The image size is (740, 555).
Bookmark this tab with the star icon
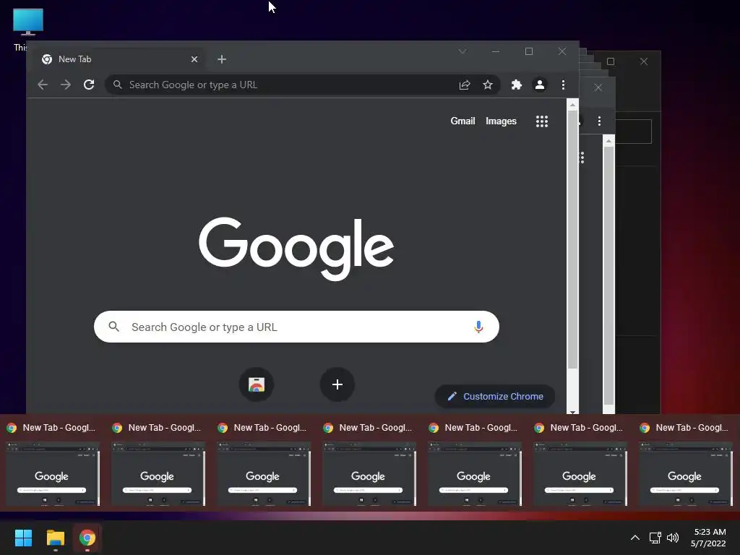(488, 85)
